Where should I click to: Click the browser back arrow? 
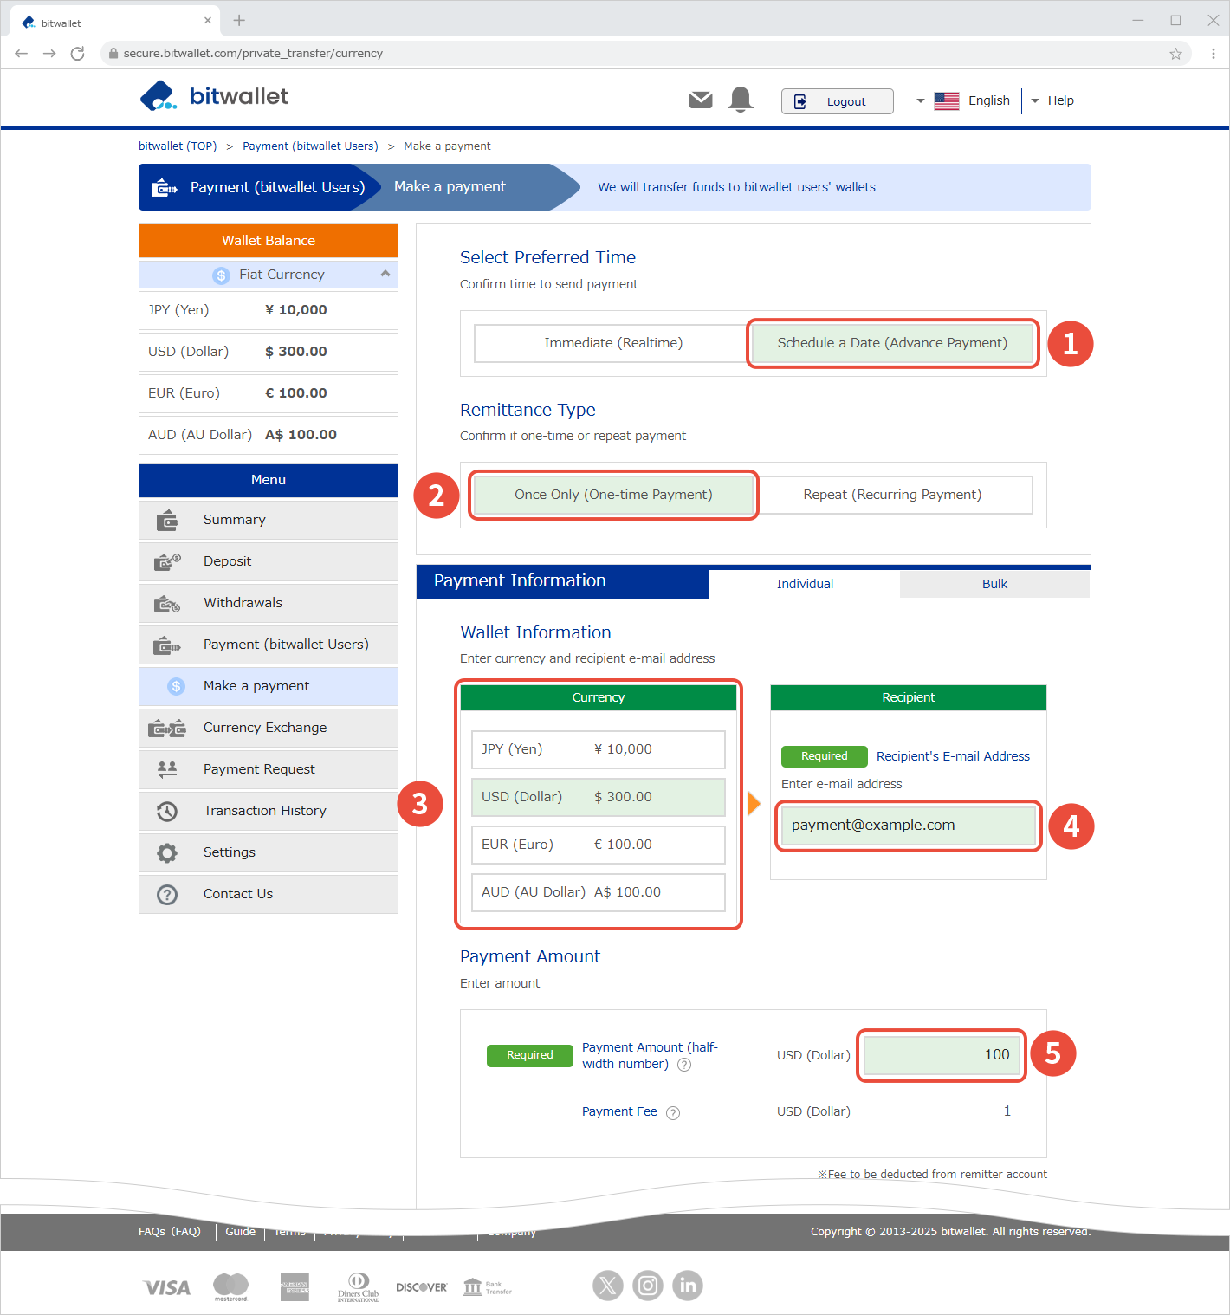(x=22, y=53)
